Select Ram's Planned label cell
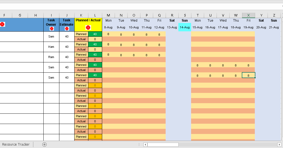This screenshot has width=283, height=148. coord(81,55)
